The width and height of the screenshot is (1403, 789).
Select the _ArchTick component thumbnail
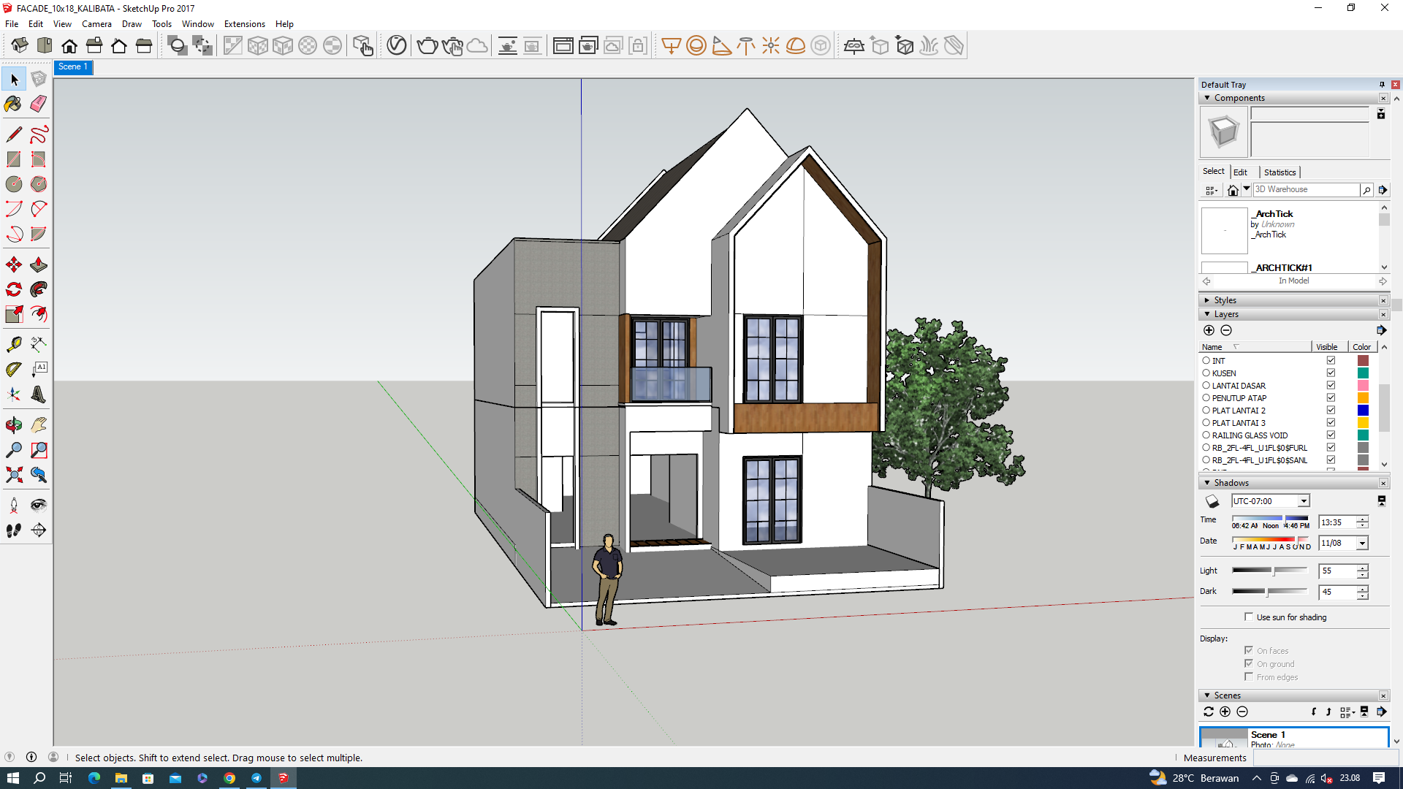tap(1224, 231)
